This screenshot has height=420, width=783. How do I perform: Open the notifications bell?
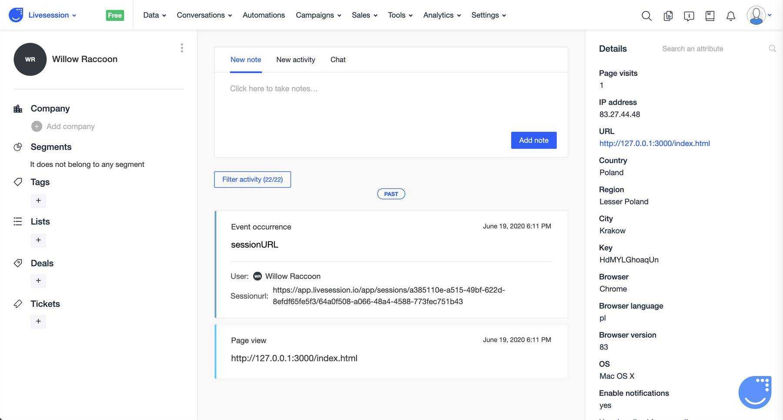click(x=731, y=16)
